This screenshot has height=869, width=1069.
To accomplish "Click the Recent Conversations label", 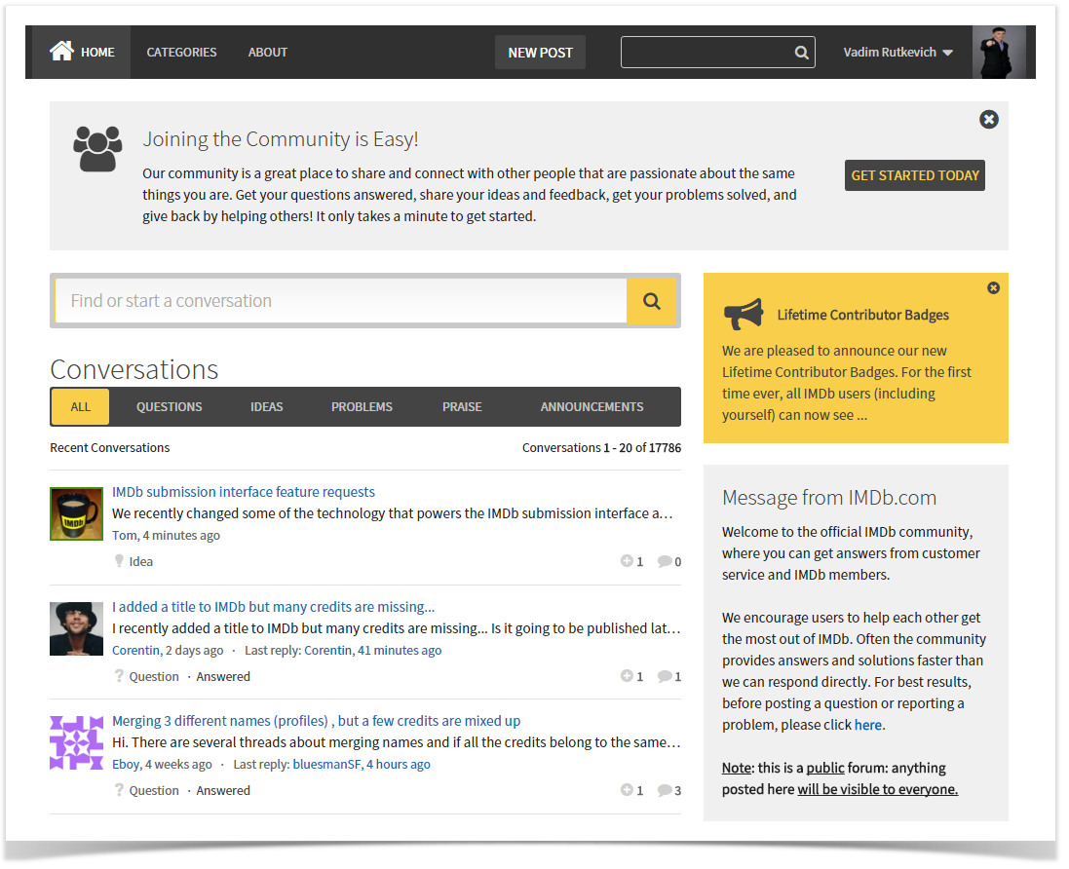I will pos(110,447).
